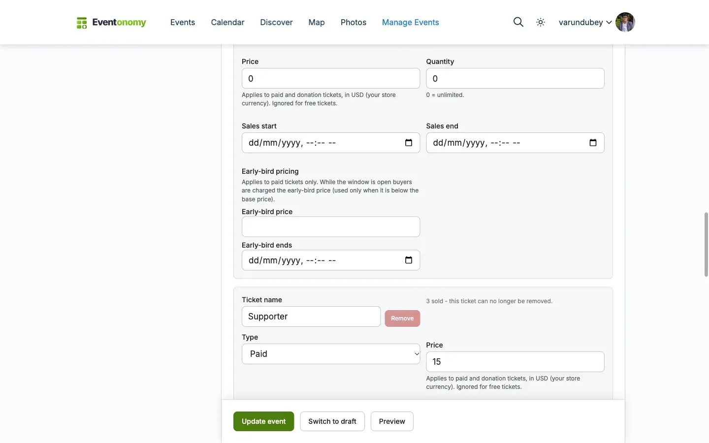709x443 pixels.
Task: Focus the Sales start date field
Action: coord(331,143)
